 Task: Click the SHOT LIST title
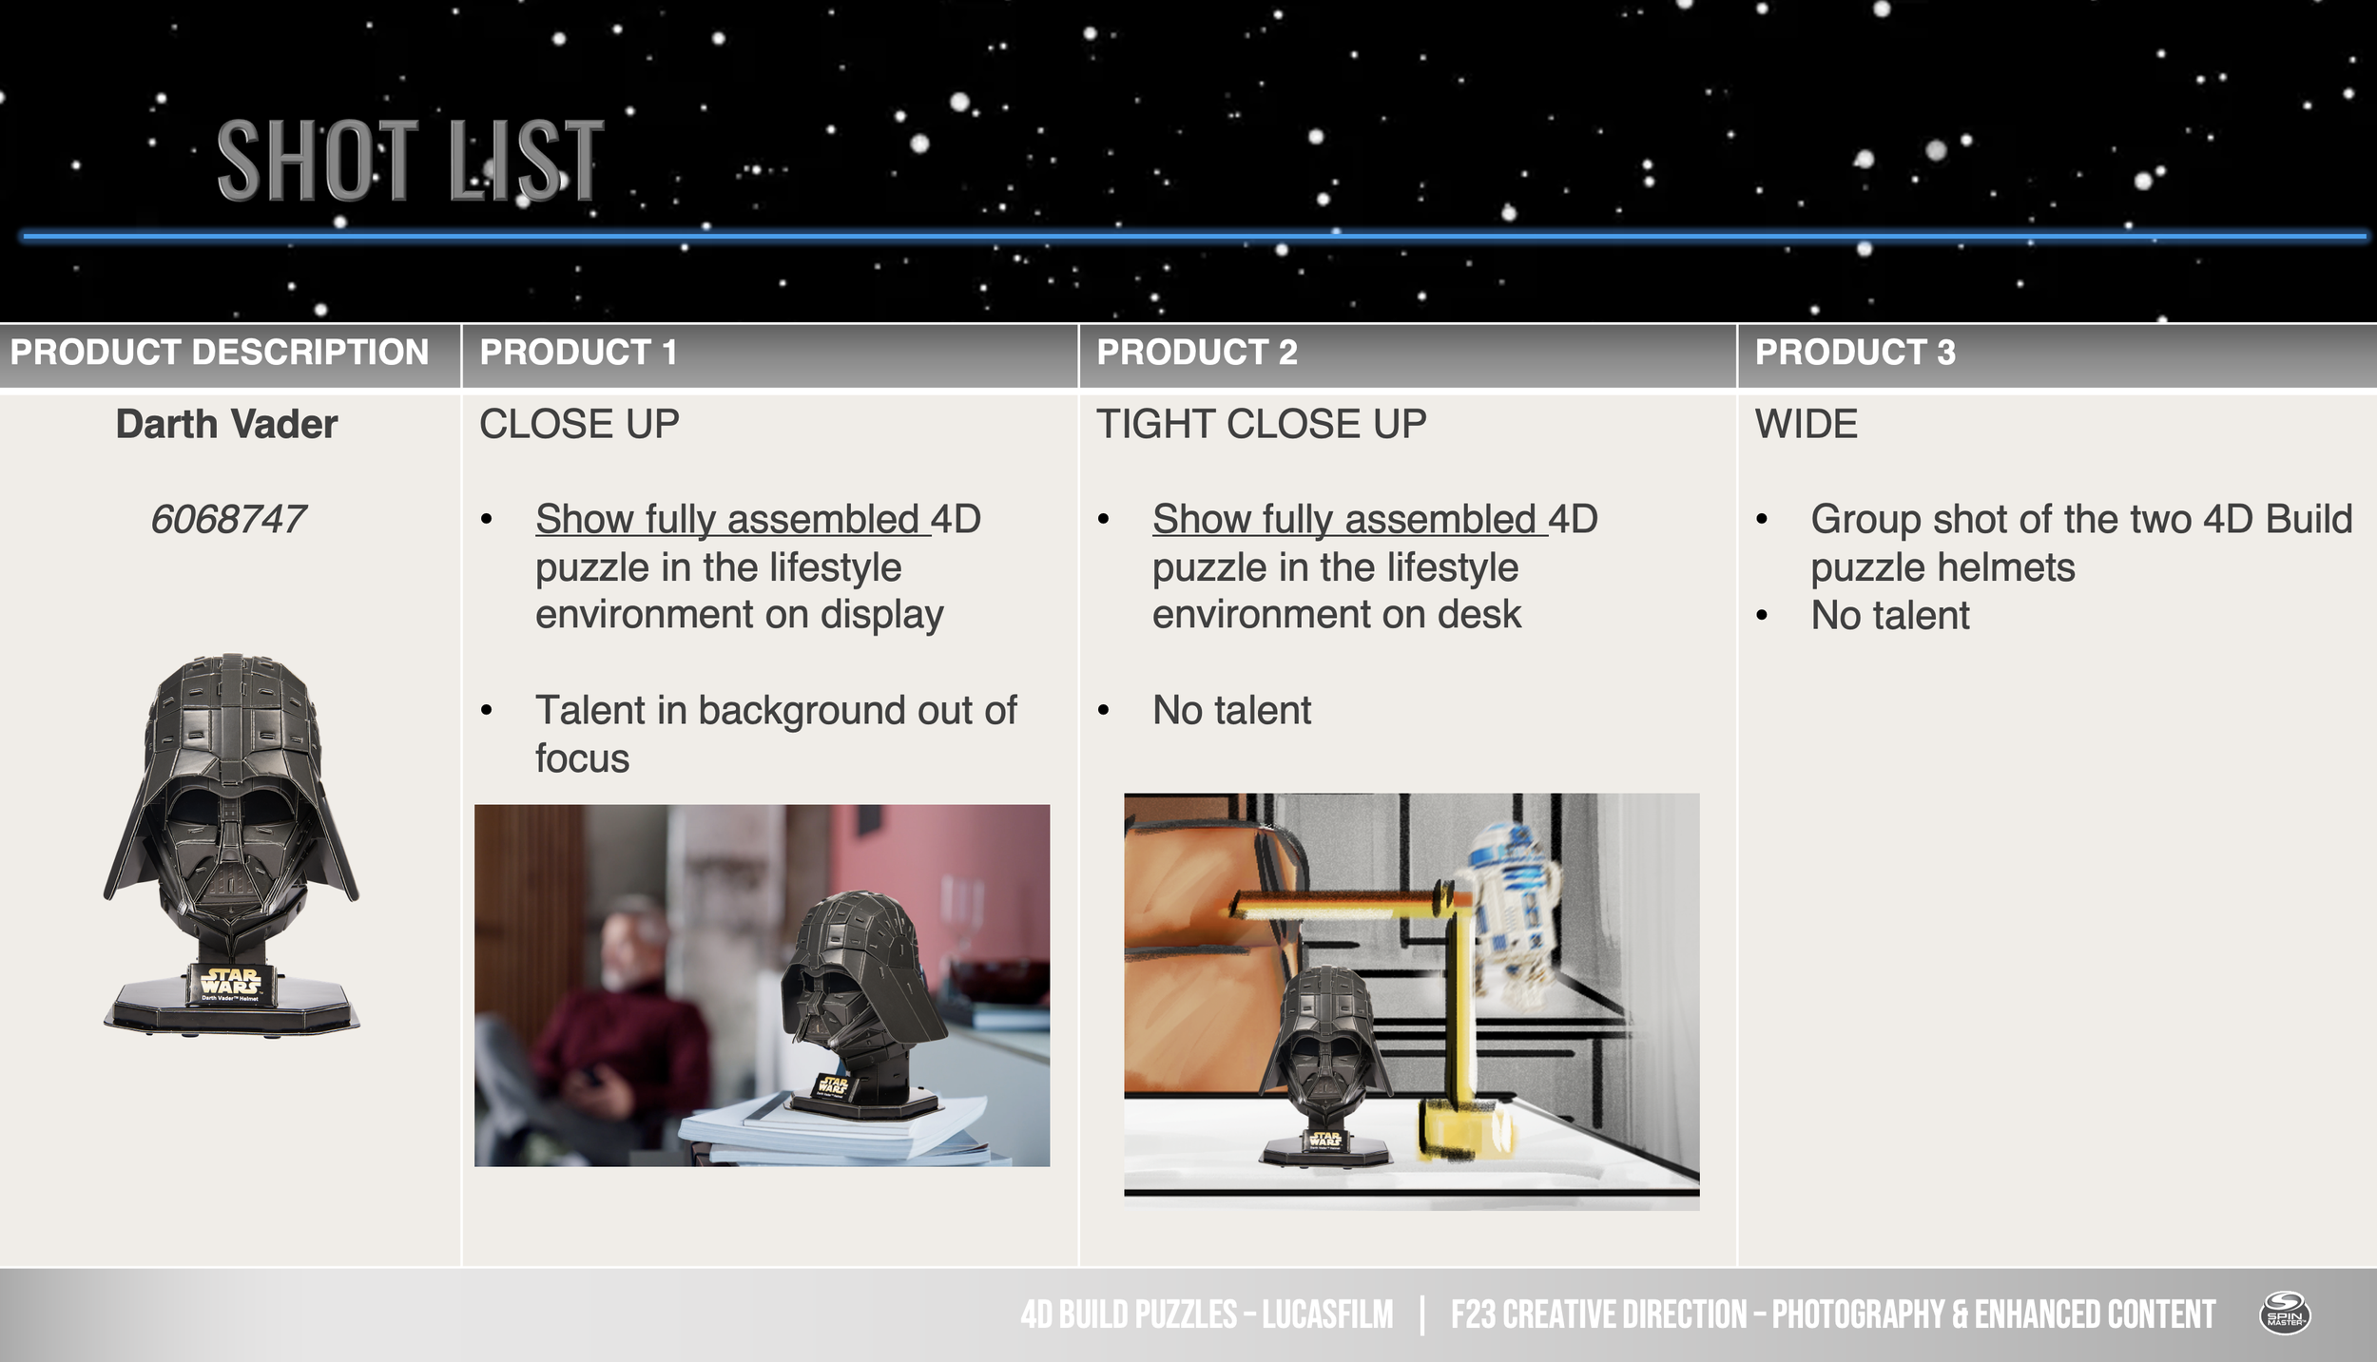pyautogui.click(x=410, y=160)
